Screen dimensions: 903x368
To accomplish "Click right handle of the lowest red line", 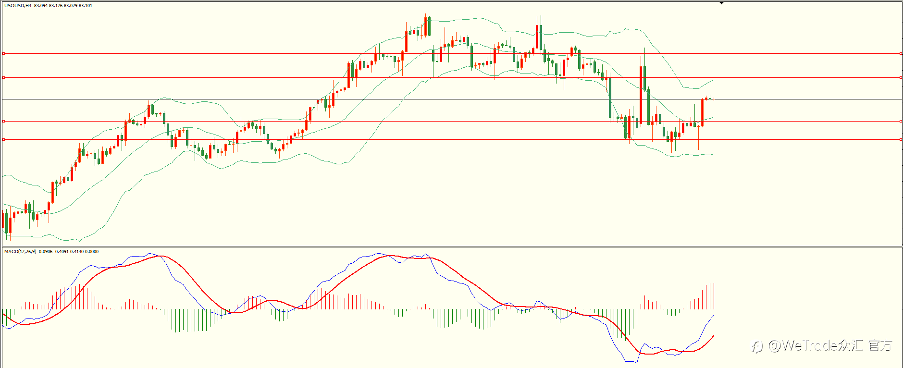I will tap(901, 139).
